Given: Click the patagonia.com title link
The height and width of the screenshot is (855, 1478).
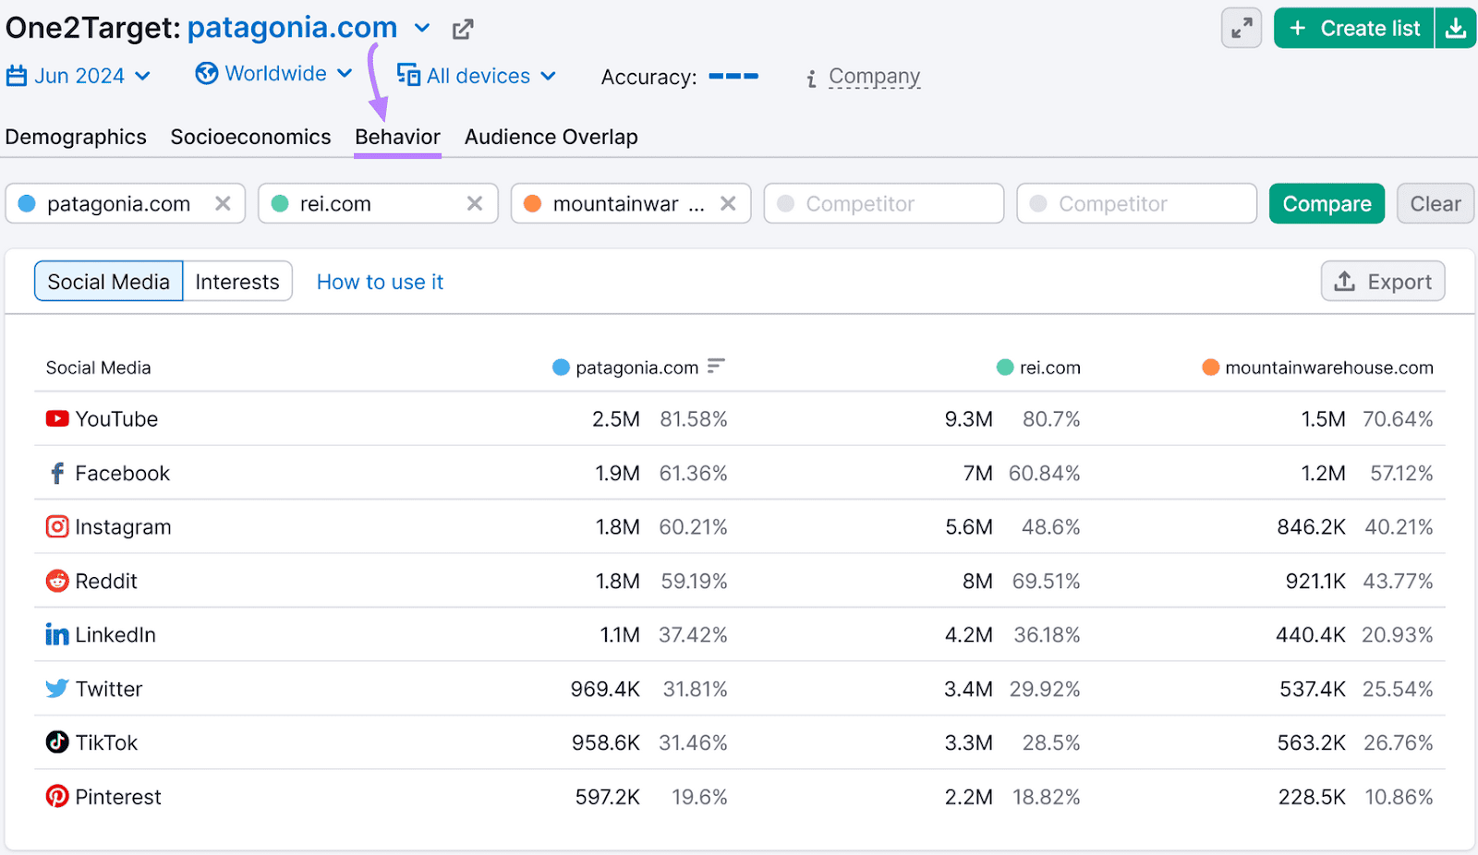Looking at the screenshot, I should coord(292,28).
